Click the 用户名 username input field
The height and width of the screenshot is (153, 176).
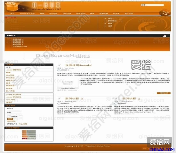coord(14,111)
